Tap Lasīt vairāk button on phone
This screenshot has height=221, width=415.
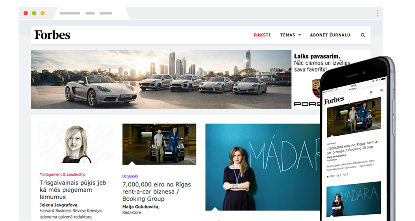click(x=367, y=165)
